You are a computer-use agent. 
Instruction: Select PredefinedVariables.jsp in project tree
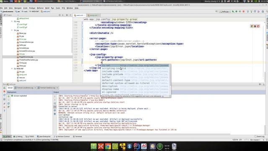[28, 60]
